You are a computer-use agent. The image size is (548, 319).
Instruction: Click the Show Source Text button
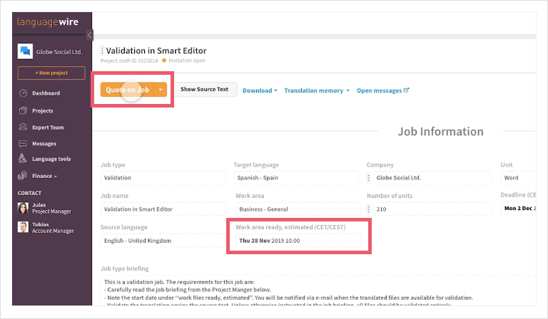pyautogui.click(x=204, y=90)
